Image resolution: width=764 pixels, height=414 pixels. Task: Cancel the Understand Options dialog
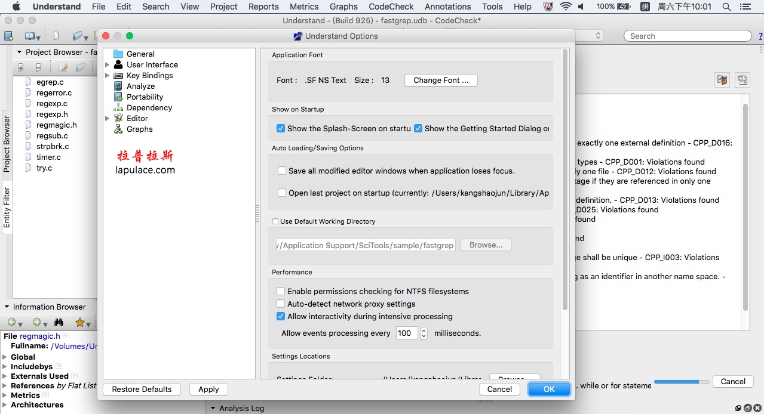pyautogui.click(x=499, y=389)
